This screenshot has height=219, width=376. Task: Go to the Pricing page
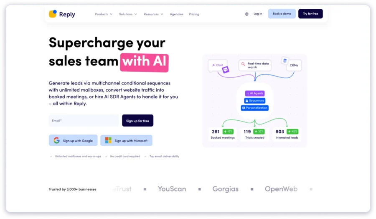coord(194,14)
